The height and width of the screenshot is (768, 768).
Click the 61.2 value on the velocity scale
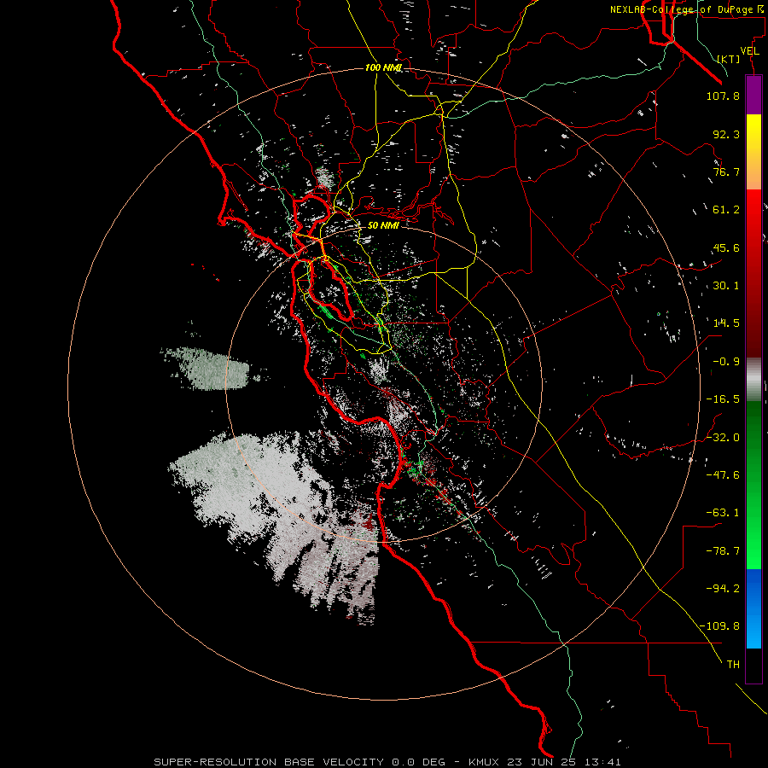726,210
